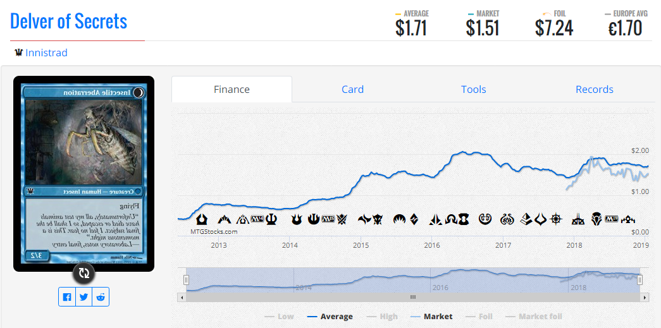This screenshot has width=661, height=328.
Task: Click the Dominaria set marker
Action: pyautogui.click(x=596, y=219)
